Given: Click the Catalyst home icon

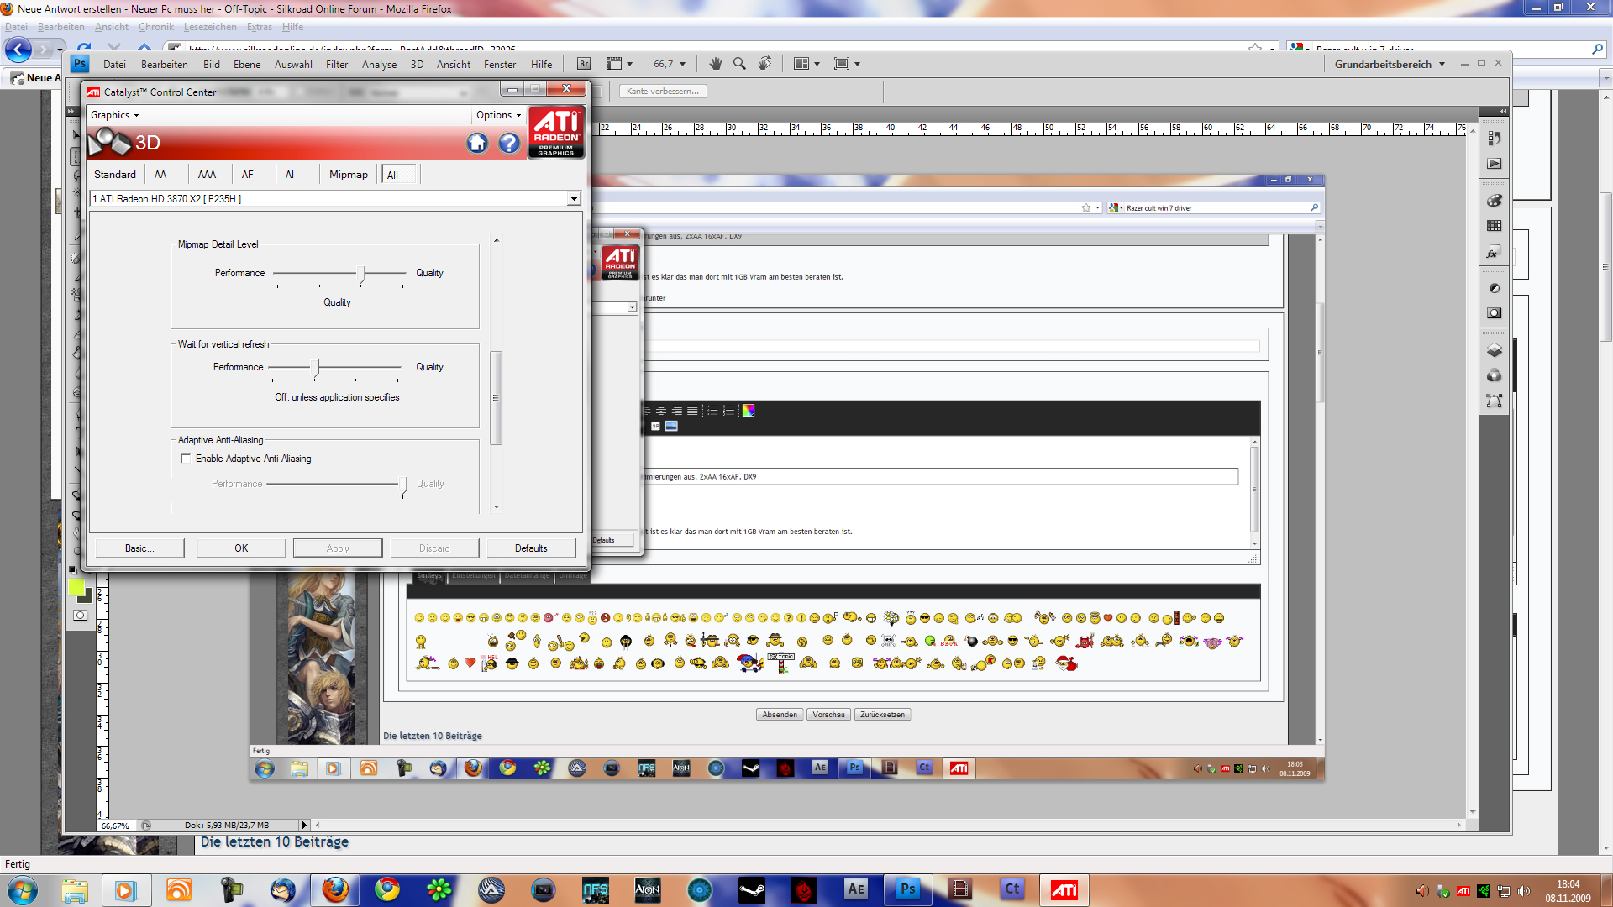Looking at the screenshot, I should [x=477, y=143].
